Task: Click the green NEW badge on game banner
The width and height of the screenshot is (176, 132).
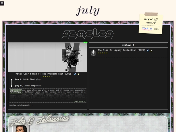Action: (x=85, y=42)
